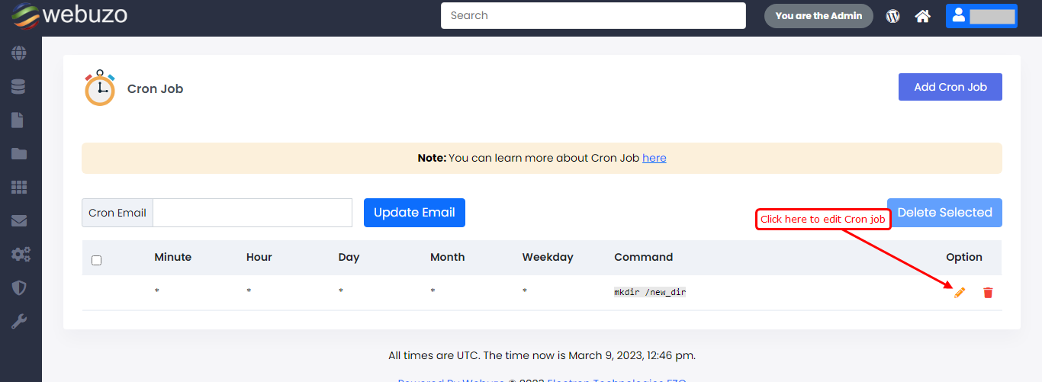Open the email envelope sidebar icon
The height and width of the screenshot is (382, 1042).
pos(19,221)
